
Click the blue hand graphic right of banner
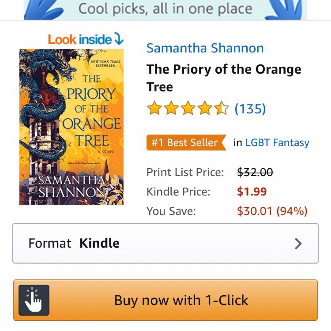(284, 10)
